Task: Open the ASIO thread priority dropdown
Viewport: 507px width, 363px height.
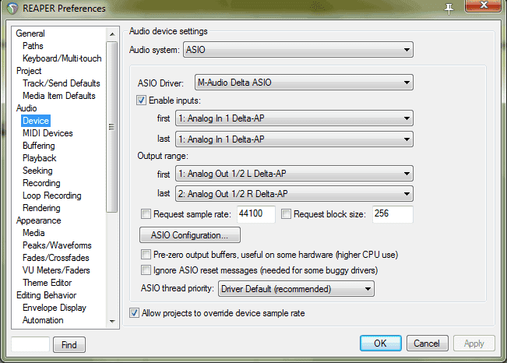Action: tap(296, 288)
